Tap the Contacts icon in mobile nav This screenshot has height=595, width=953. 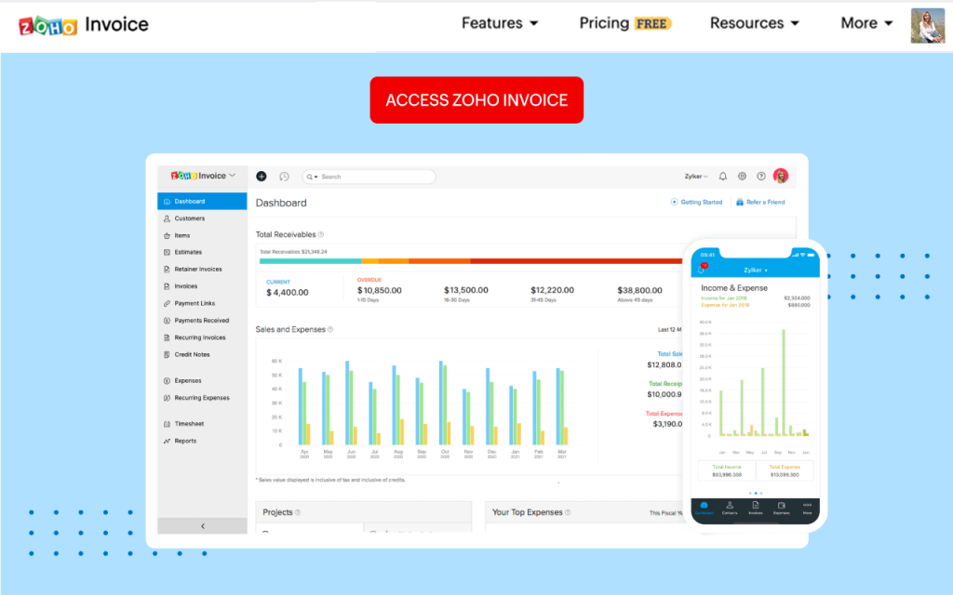click(730, 508)
